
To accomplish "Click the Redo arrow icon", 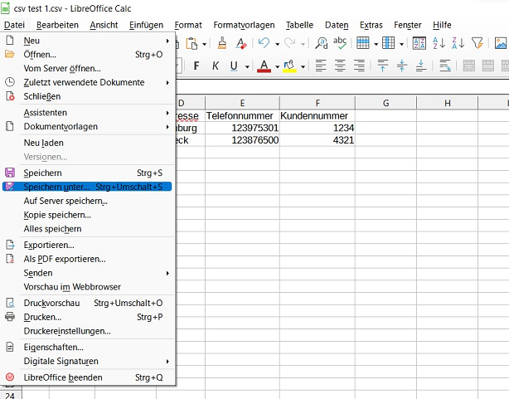I will (x=289, y=43).
